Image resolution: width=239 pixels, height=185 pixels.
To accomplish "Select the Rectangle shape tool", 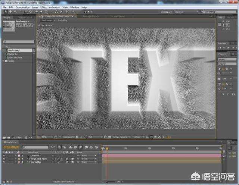I will (37, 12).
